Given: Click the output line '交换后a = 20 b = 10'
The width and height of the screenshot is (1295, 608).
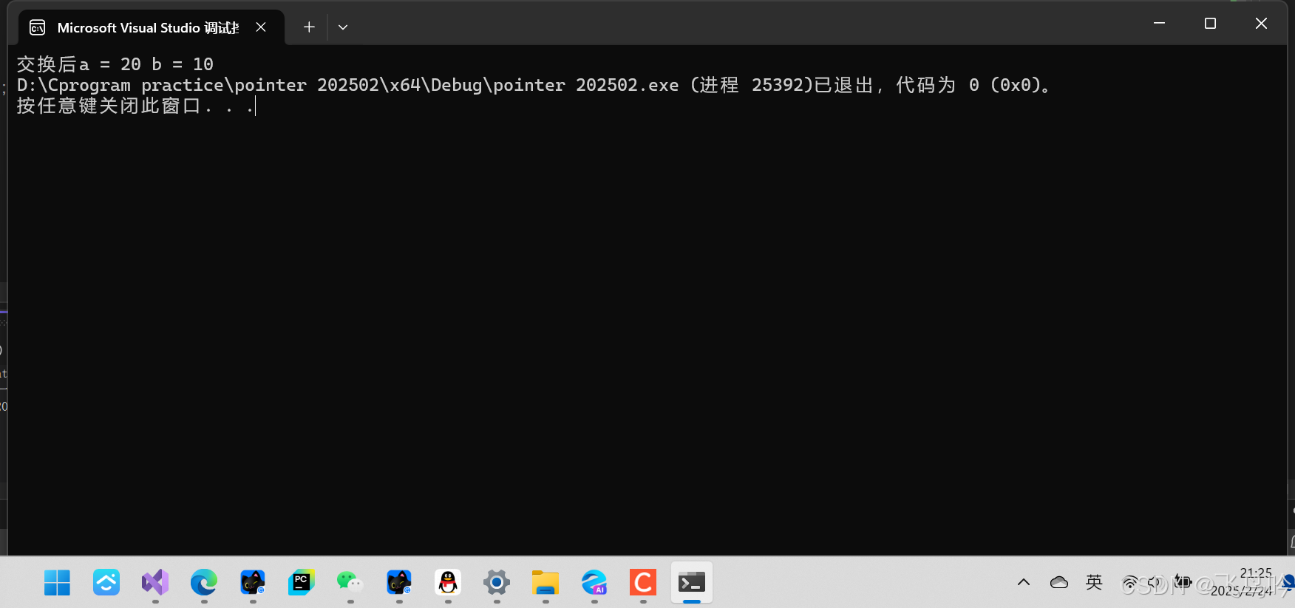Looking at the screenshot, I should (x=115, y=64).
